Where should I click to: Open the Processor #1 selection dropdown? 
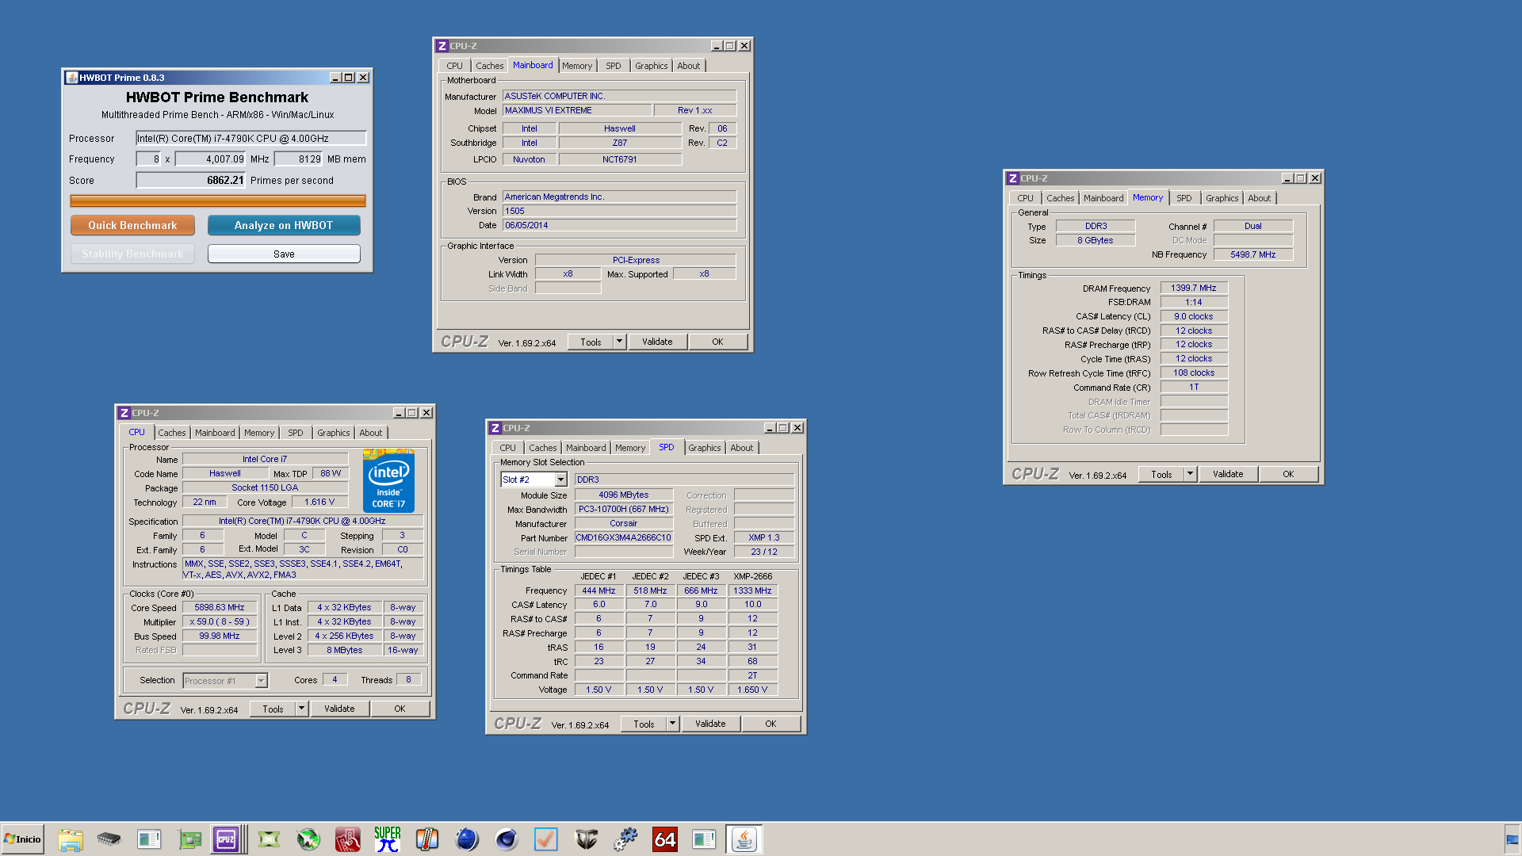pyautogui.click(x=260, y=681)
